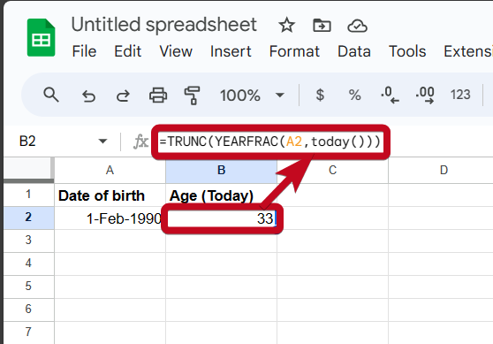Decrease decimal places

390,95
